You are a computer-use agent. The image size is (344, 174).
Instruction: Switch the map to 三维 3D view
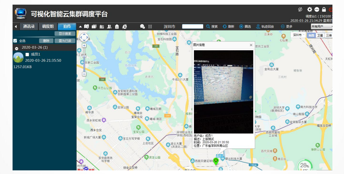(329, 35)
